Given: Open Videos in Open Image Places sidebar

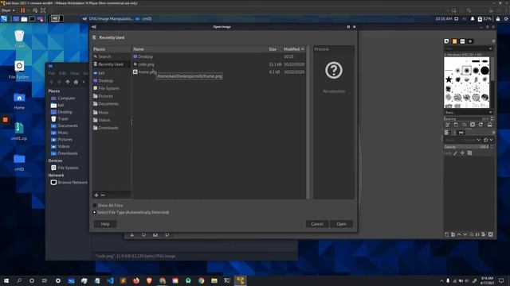Looking at the screenshot, I should pos(112,120).
